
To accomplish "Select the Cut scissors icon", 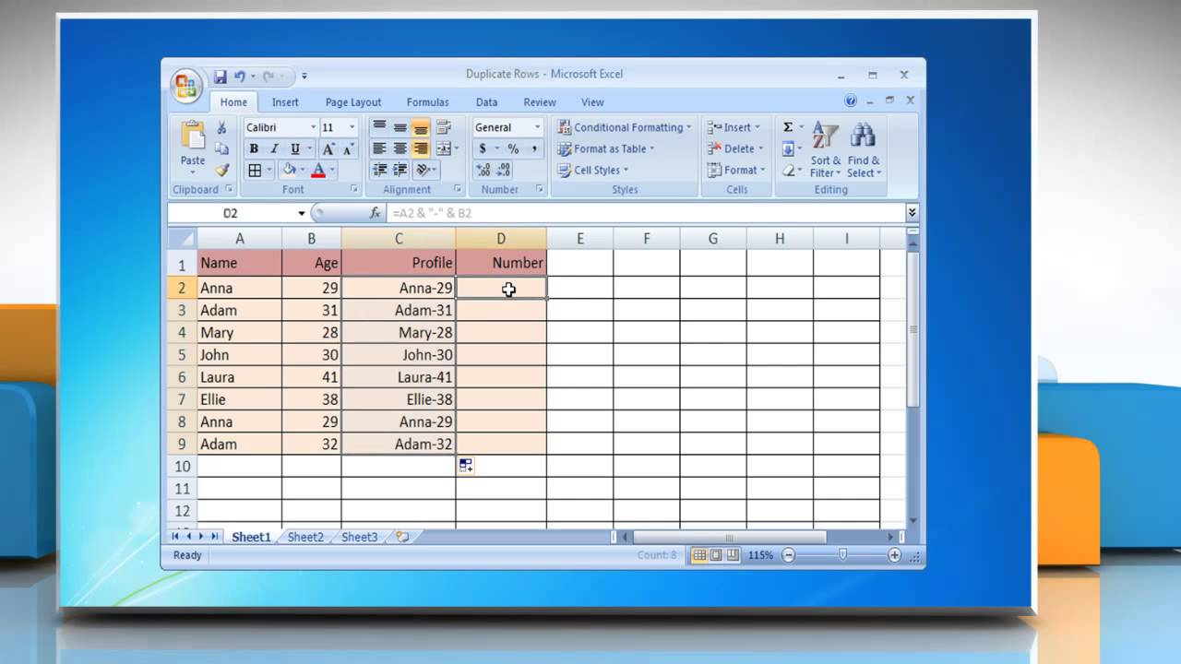I will 221,127.
